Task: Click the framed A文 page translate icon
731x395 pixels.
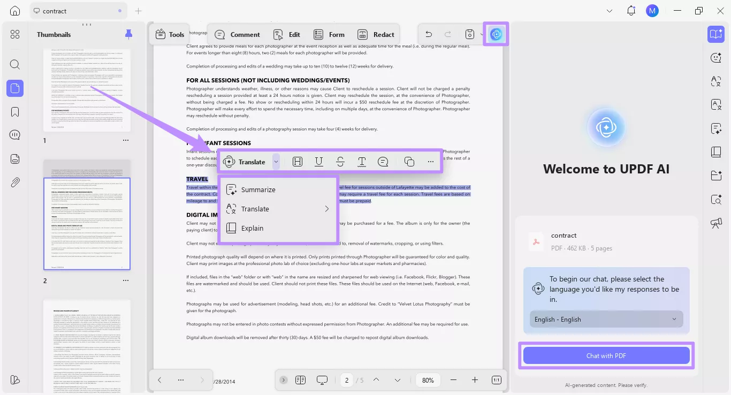Action: pyautogui.click(x=716, y=104)
